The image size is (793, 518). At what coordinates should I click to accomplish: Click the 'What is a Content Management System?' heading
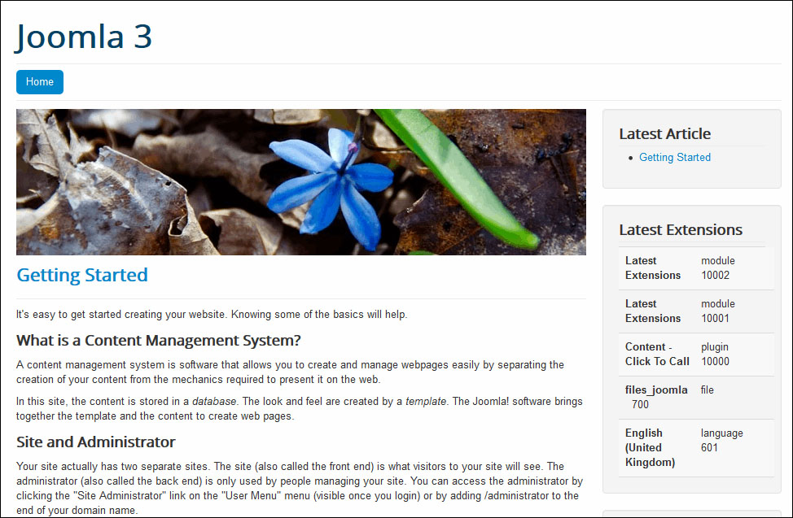[158, 340]
